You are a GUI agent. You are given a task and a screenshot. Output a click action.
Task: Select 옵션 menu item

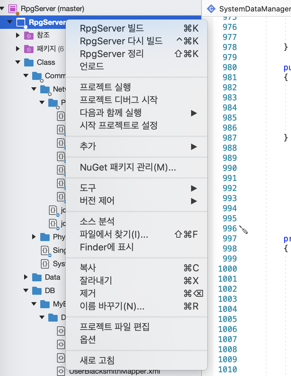pos(136,339)
